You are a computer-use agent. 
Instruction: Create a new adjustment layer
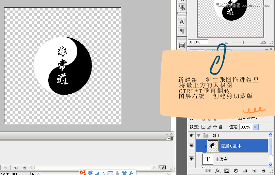[x=236, y=171]
